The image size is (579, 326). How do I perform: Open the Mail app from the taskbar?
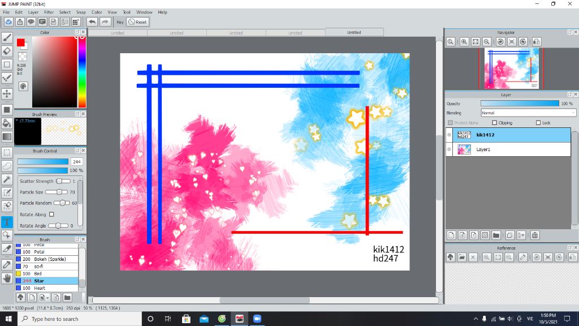[x=204, y=319]
